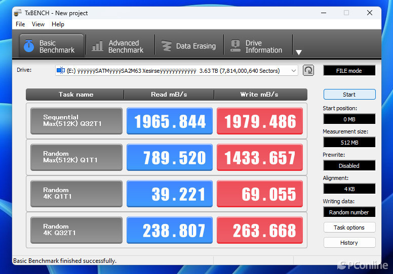
Task: Select sequential read result 1965.844
Action: click(x=170, y=121)
